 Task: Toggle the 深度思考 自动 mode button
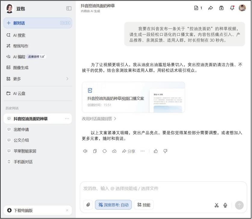[x=114, y=205]
